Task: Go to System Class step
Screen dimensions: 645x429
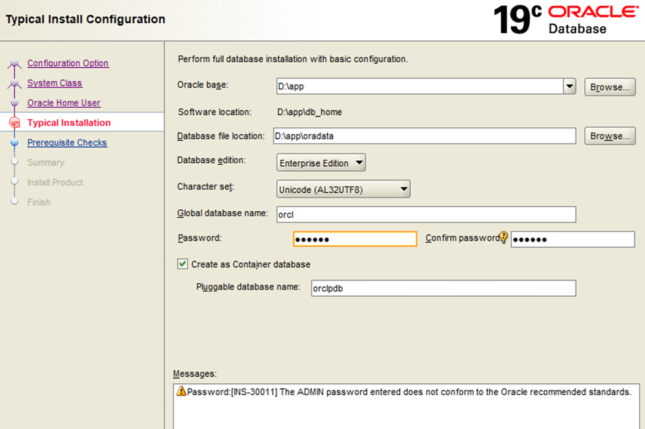Action: 55,83
